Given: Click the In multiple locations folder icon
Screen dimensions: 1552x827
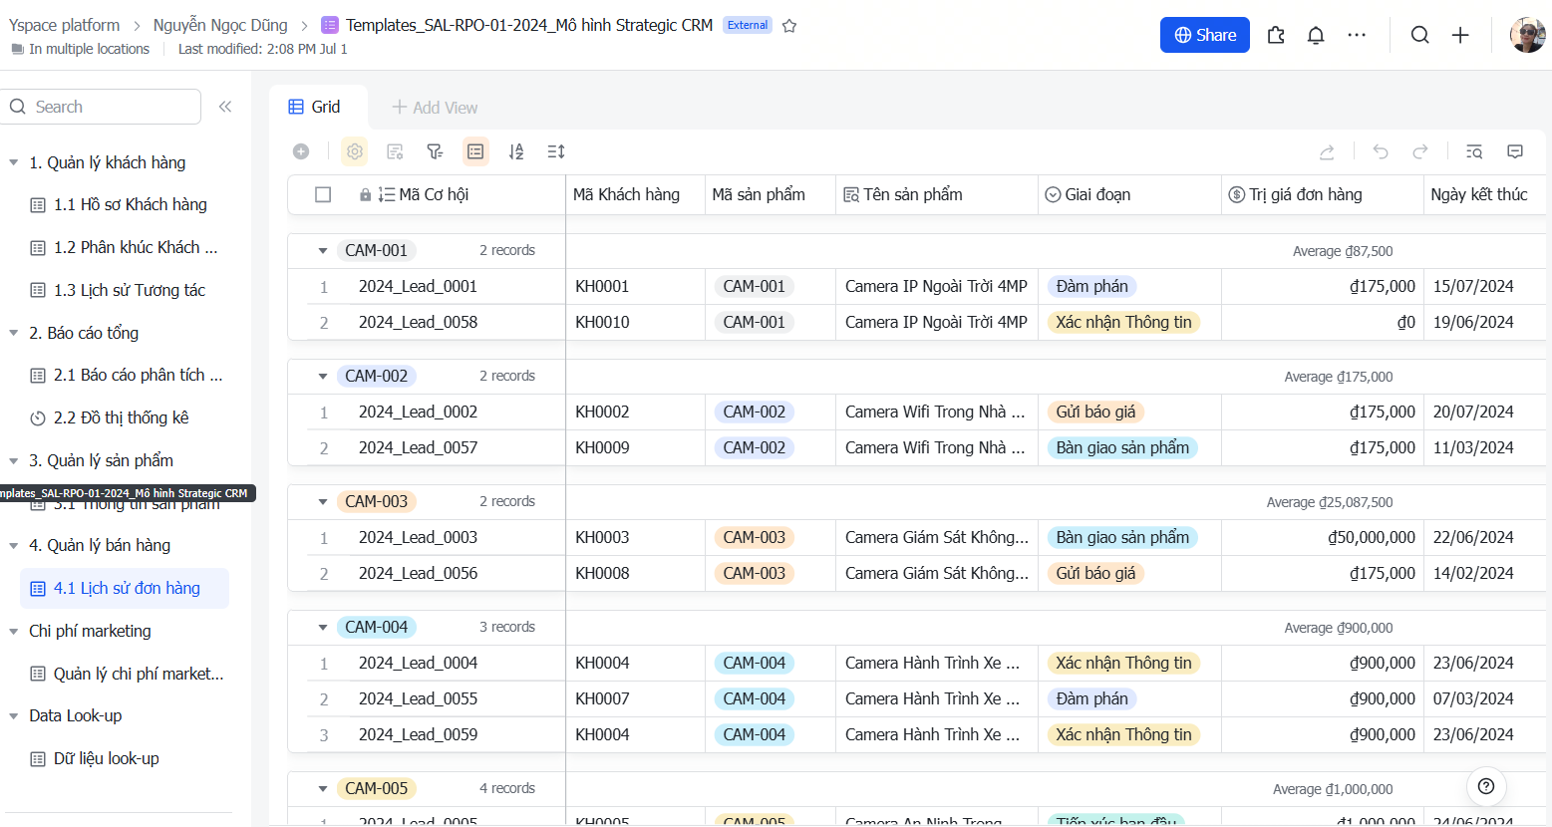Looking at the screenshot, I should pyautogui.click(x=17, y=49).
